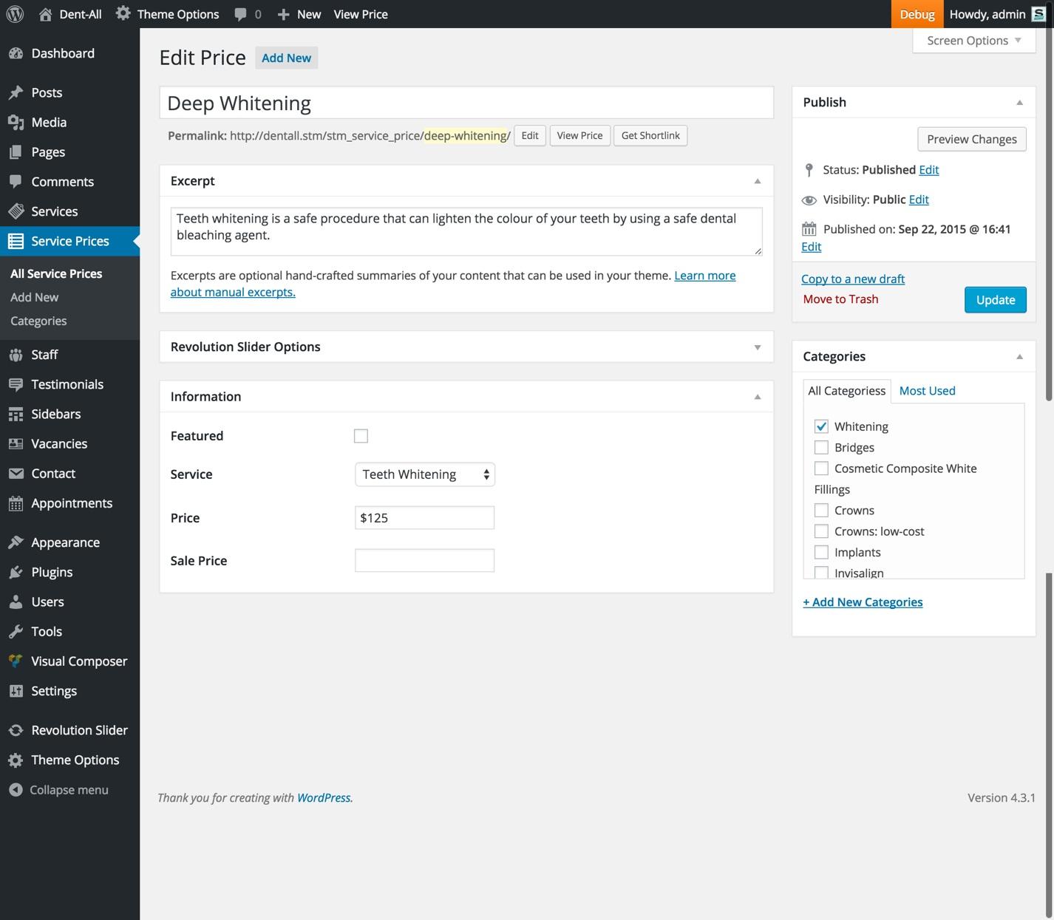Click the Theme Options gear in admin bar

[x=123, y=13]
